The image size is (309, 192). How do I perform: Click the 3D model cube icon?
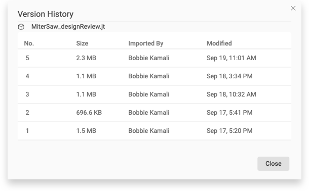click(x=21, y=27)
